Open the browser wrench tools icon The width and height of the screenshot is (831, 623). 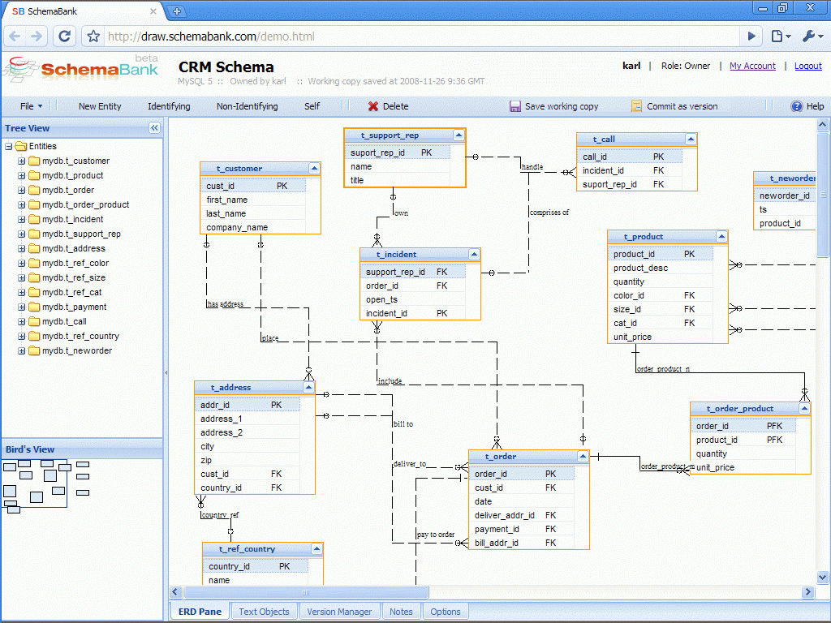811,36
